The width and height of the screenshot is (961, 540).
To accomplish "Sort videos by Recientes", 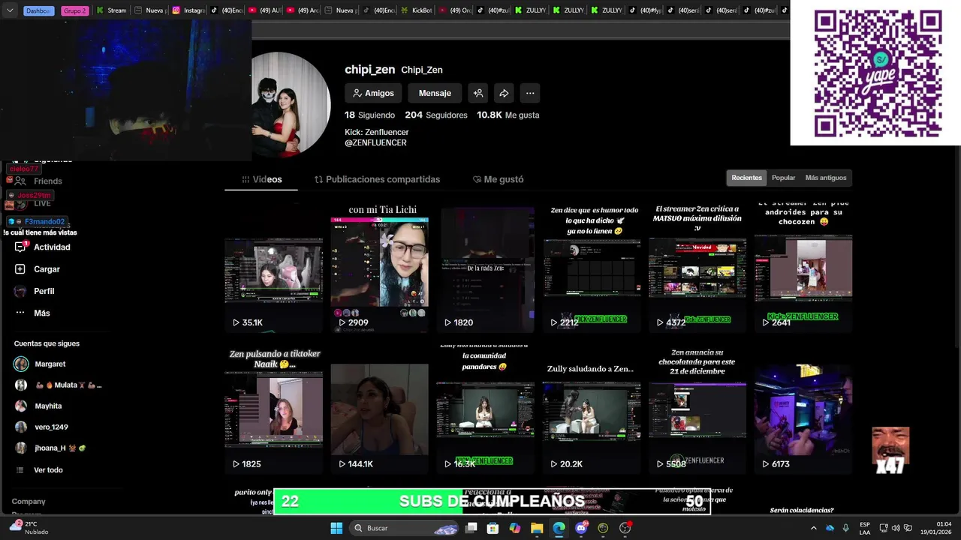I will pyautogui.click(x=746, y=178).
